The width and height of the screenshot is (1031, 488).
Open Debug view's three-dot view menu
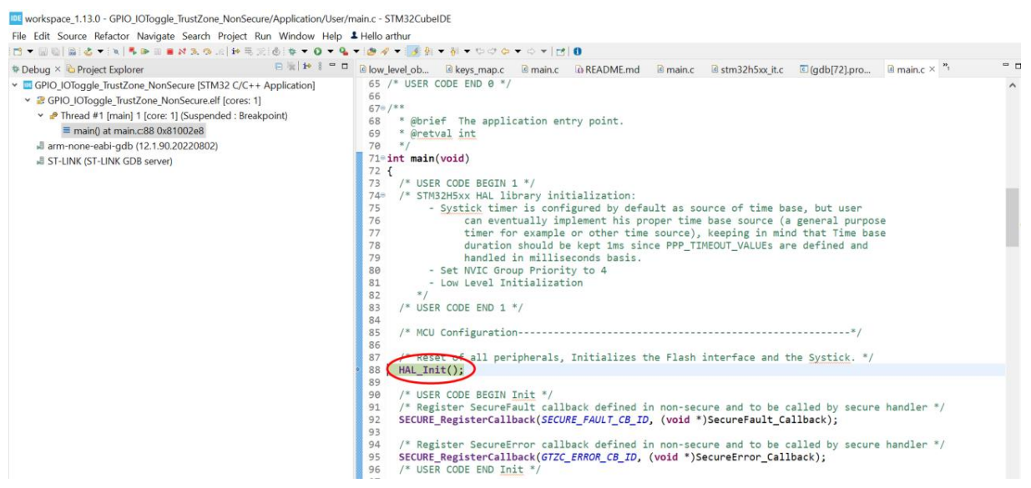[320, 67]
